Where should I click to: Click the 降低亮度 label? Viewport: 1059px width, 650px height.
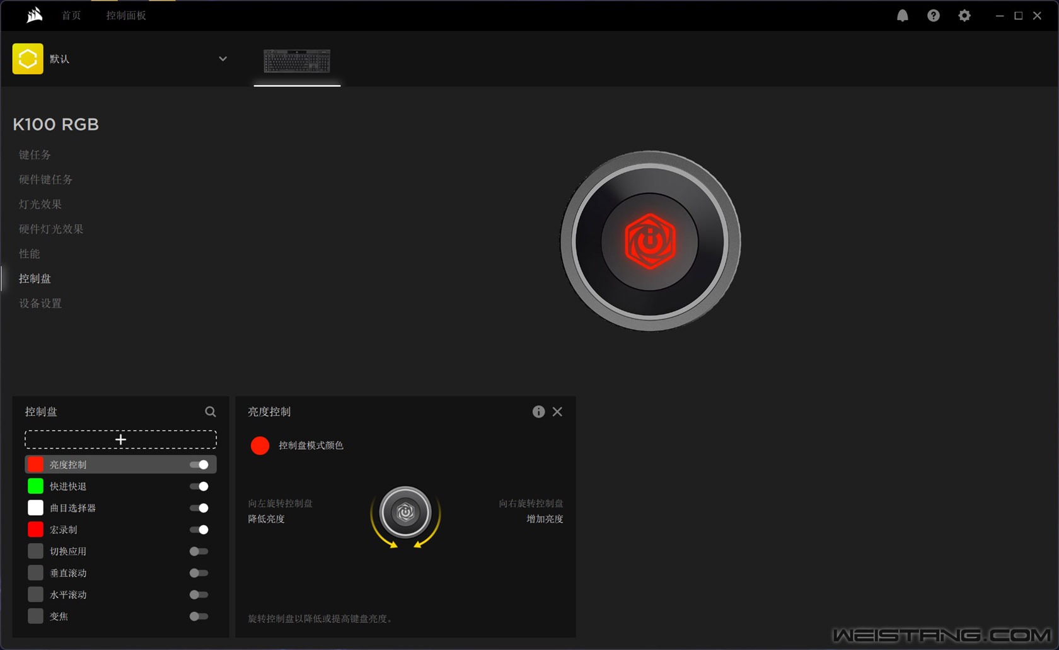click(x=266, y=519)
